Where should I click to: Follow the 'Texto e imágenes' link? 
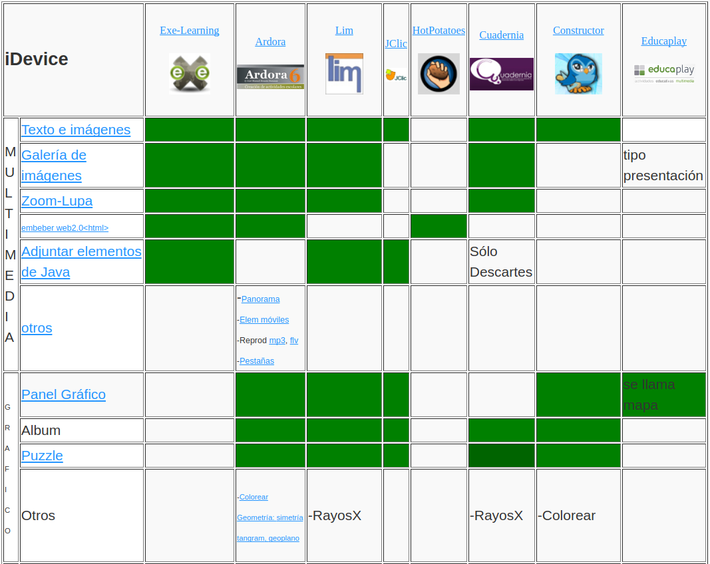76,130
